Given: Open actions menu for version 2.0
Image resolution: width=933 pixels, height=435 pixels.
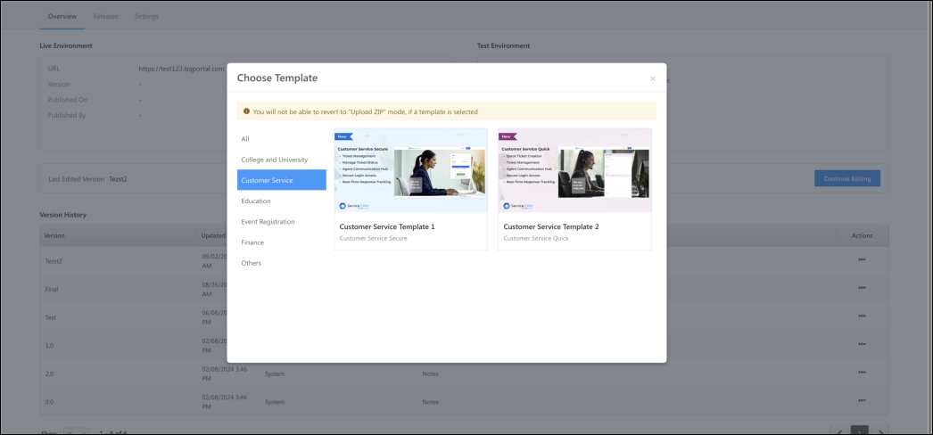Looking at the screenshot, I should point(862,373).
